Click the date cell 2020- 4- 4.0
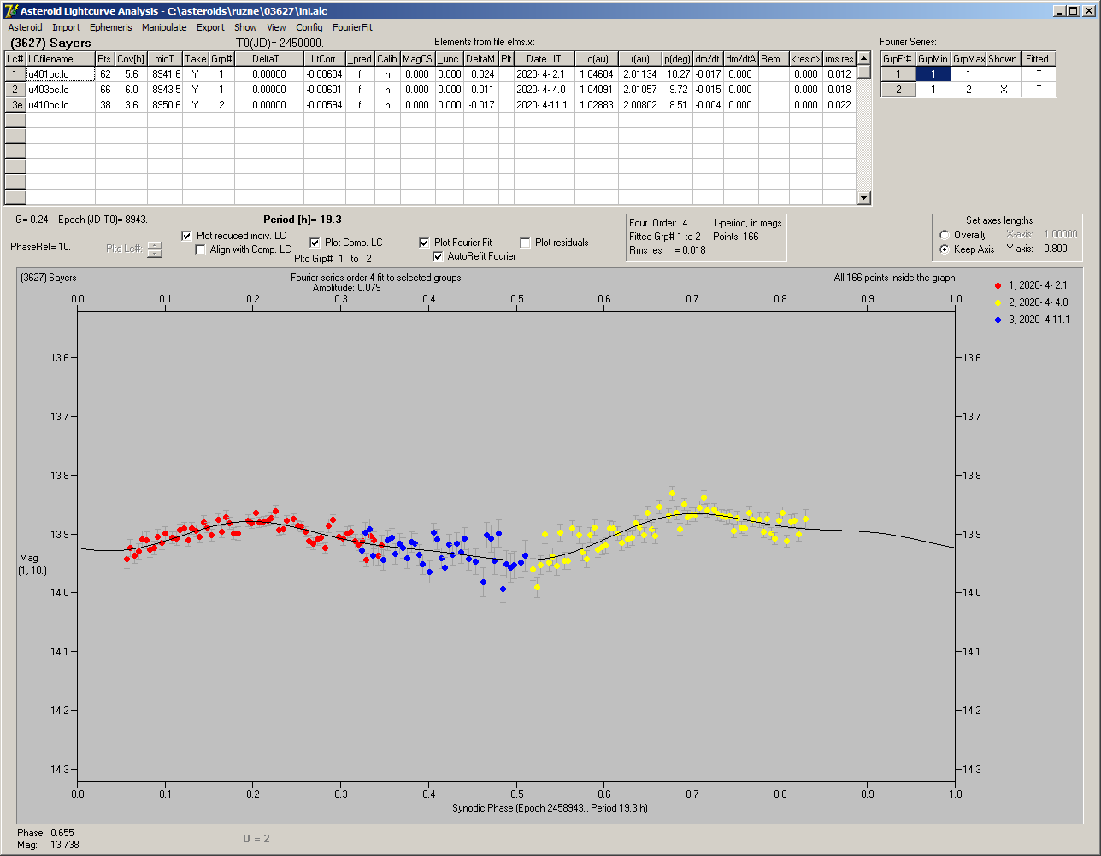The height and width of the screenshot is (856, 1101). tap(544, 89)
